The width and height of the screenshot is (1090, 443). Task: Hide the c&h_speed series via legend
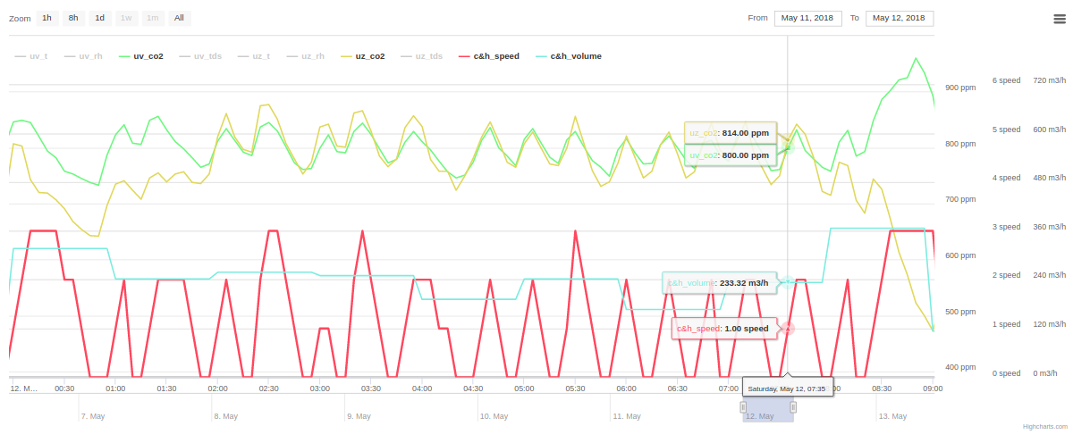pyautogui.click(x=488, y=56)
